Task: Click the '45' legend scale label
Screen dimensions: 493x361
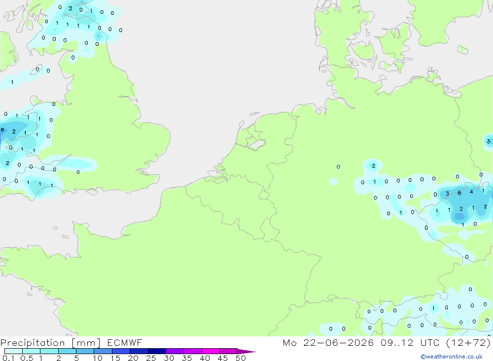Action: coord(223,358)
